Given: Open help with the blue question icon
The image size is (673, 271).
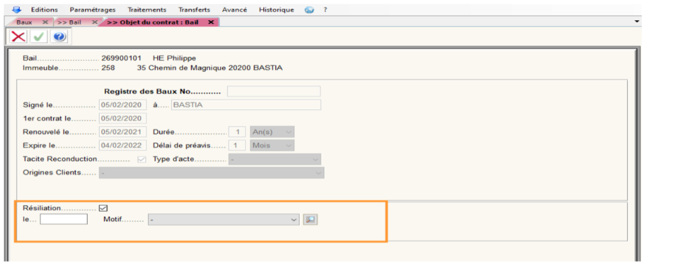Looking at the screenshot, I should (x=59, y=37).
